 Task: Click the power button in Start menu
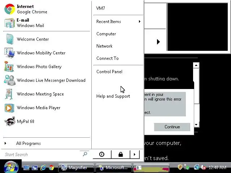102,154
